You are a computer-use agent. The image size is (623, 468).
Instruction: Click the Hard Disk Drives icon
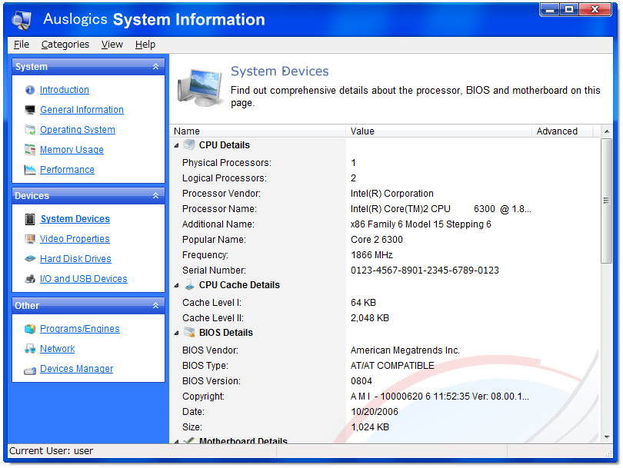coord(30,259)
